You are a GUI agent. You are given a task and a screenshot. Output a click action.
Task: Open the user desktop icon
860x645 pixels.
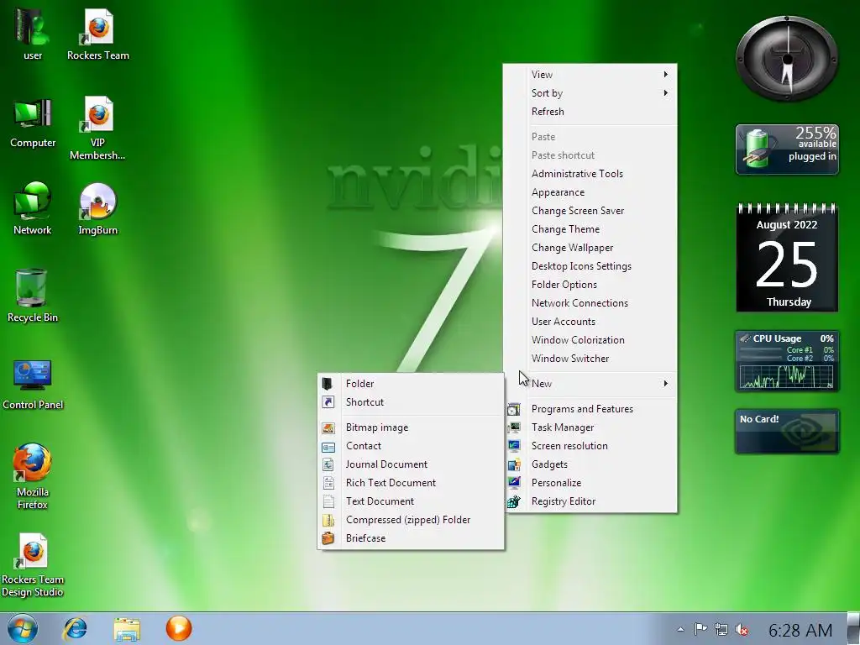(x=33, y=34)
